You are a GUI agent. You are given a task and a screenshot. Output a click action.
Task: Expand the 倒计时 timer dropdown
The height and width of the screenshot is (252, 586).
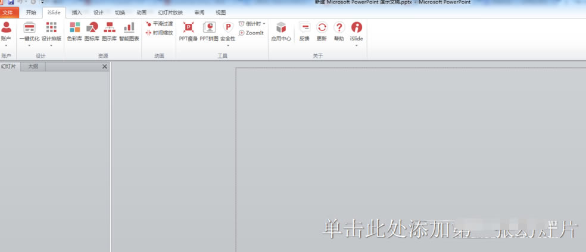tap(264, 24)
